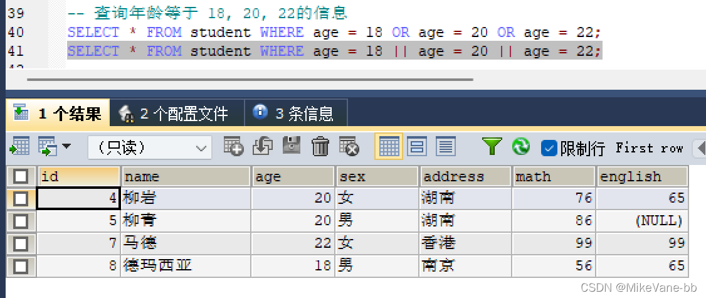Click the (NULL) english cell
Image resolution: width=706 pixels, height=298 pixels.
pyautogui.click(x=643, y=221)
